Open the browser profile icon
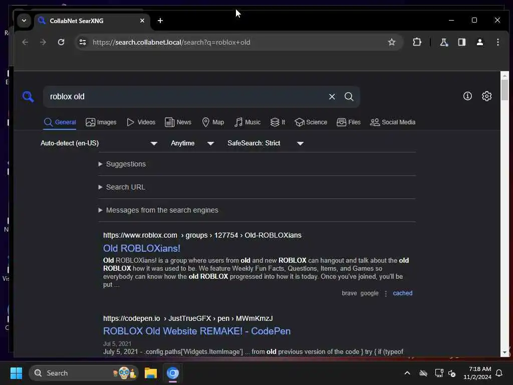The image size is (513, 385). pyautogui.click(x=480, y=42)
